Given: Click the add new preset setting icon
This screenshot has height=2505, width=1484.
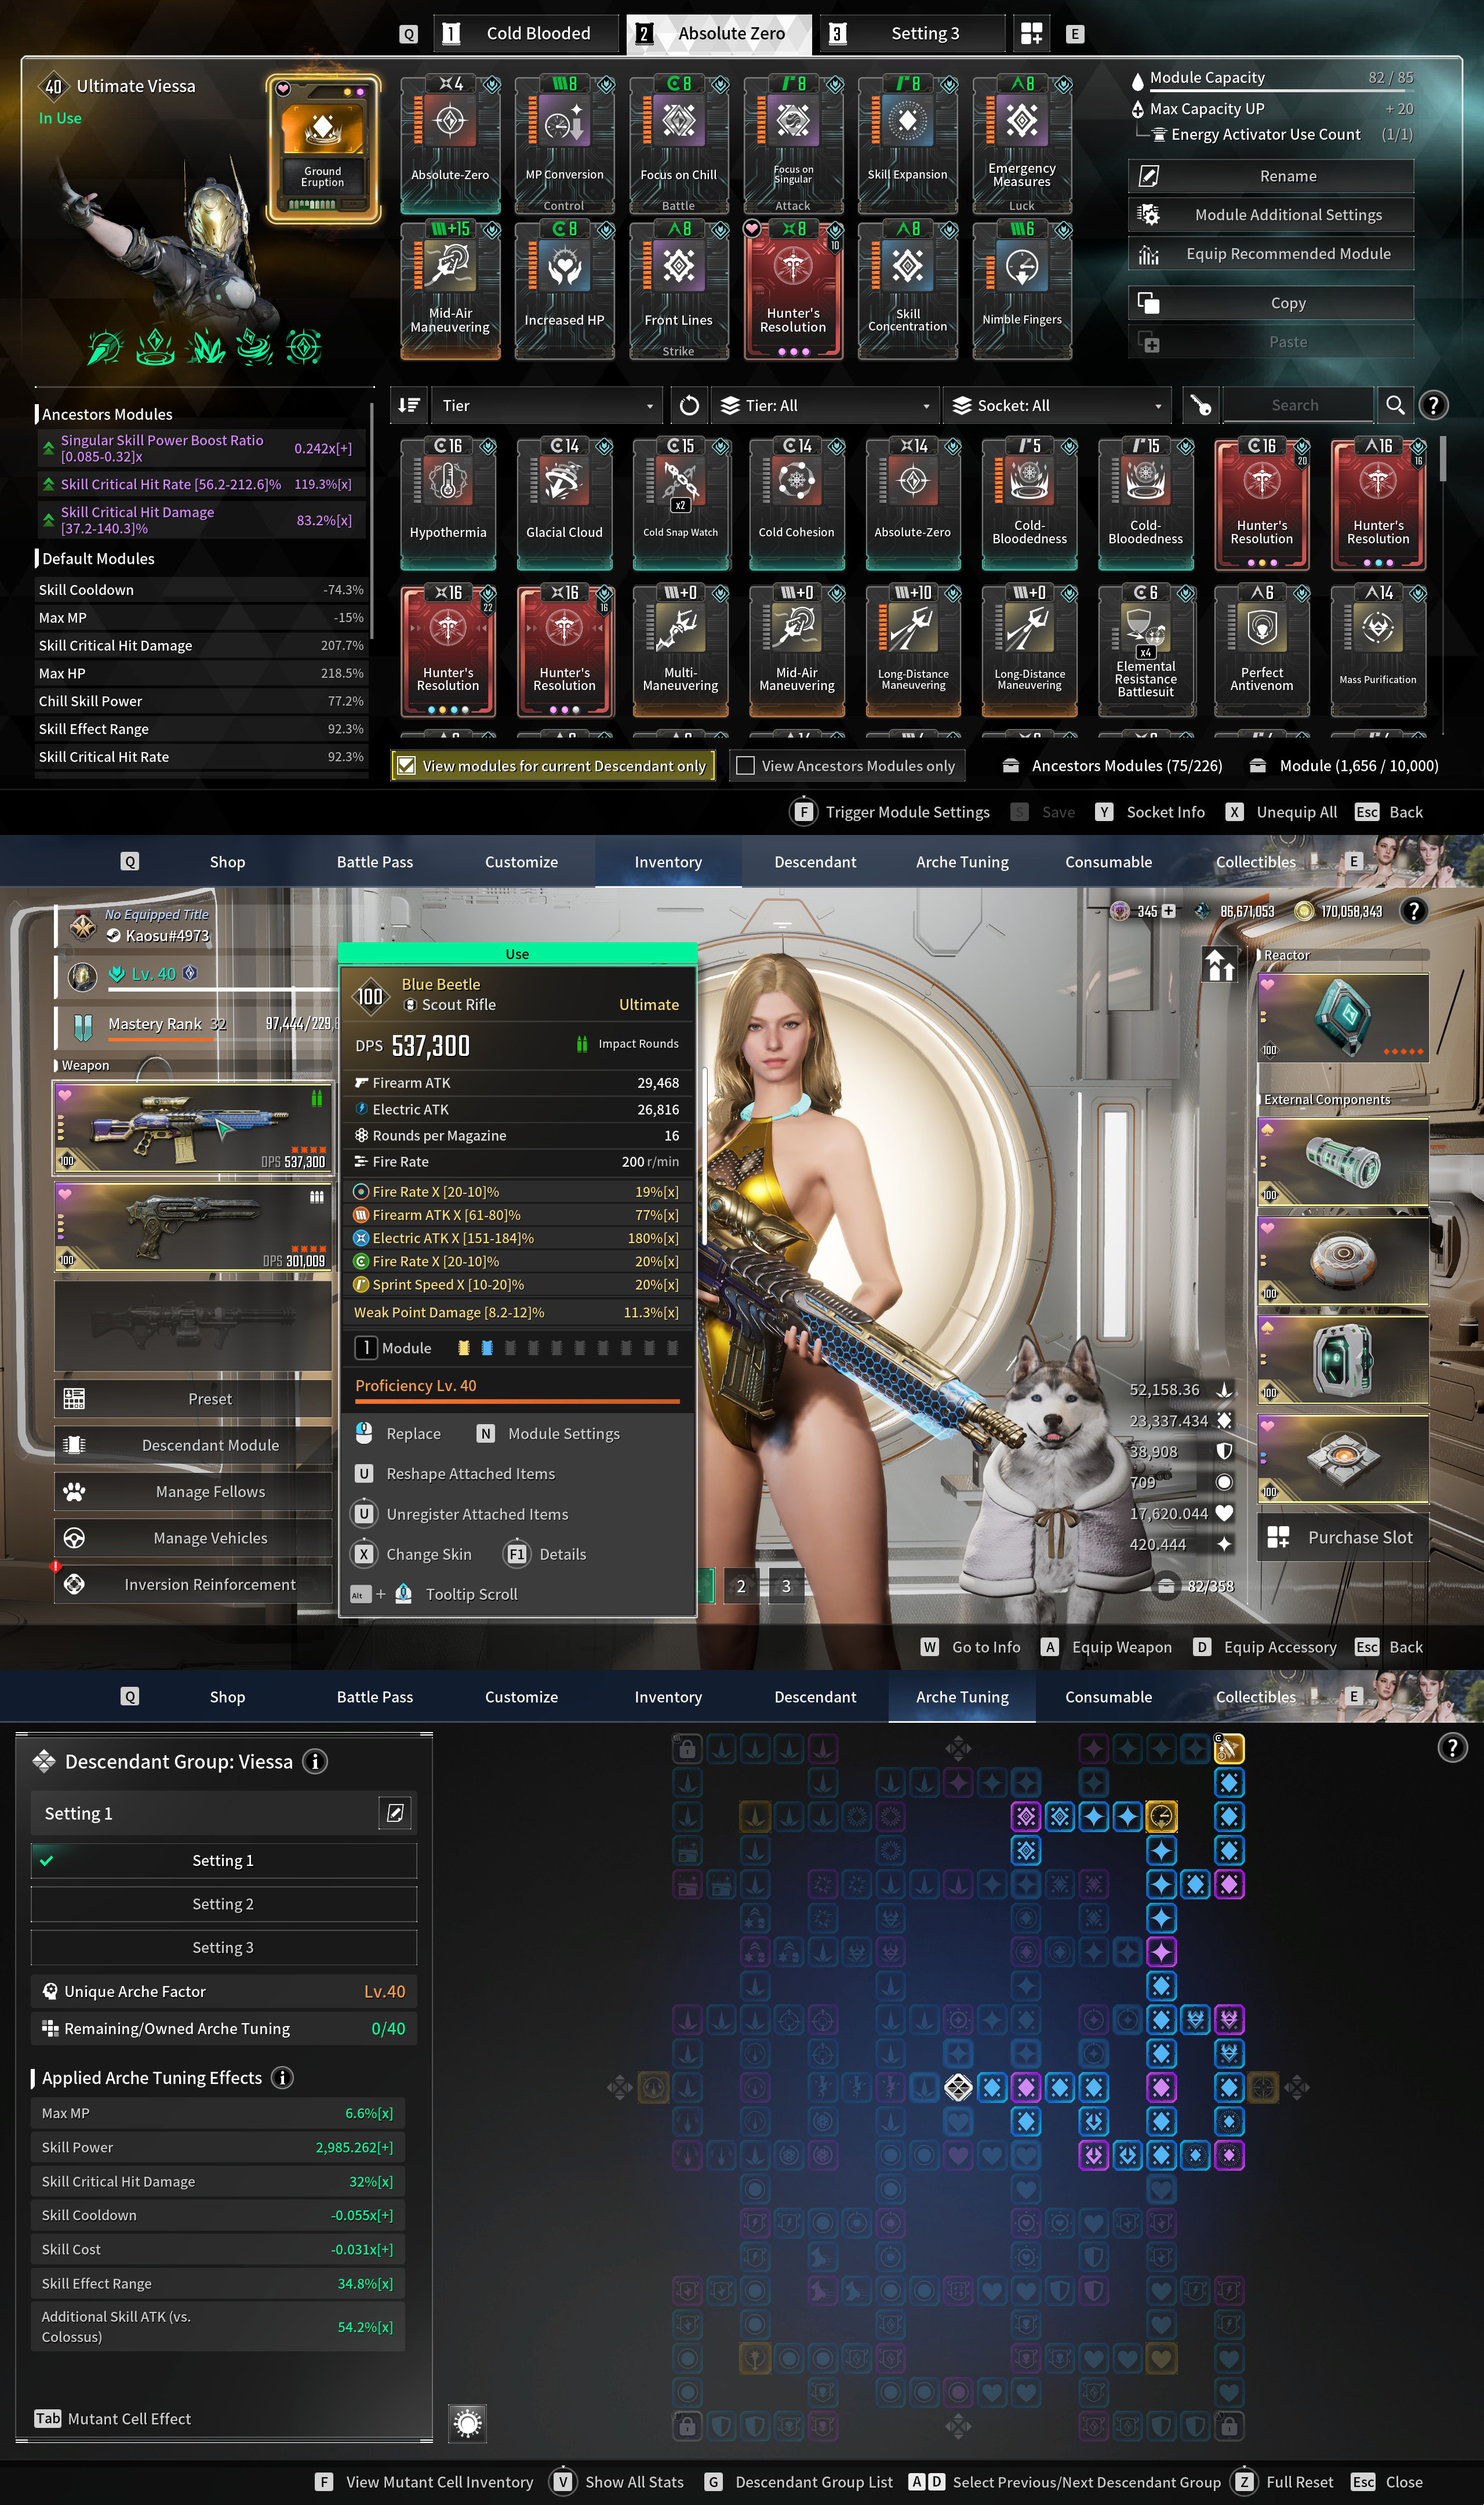Looking at the screenshot, I should click(1032, 33).
